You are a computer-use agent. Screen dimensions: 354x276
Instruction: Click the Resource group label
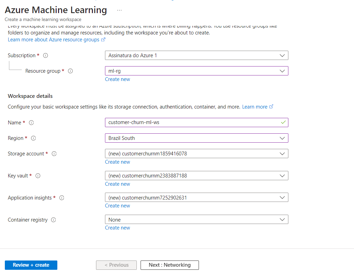43,71
